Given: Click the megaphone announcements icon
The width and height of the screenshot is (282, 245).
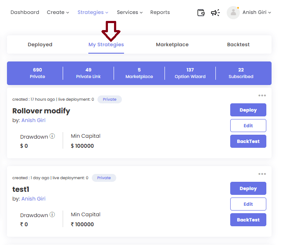Looking at the screenshot, I should click(215, 13).
